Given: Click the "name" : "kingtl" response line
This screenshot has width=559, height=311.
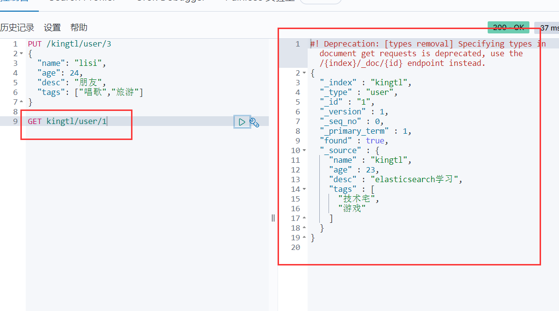Looking at the screenshot, I should (x=370, y=160).
